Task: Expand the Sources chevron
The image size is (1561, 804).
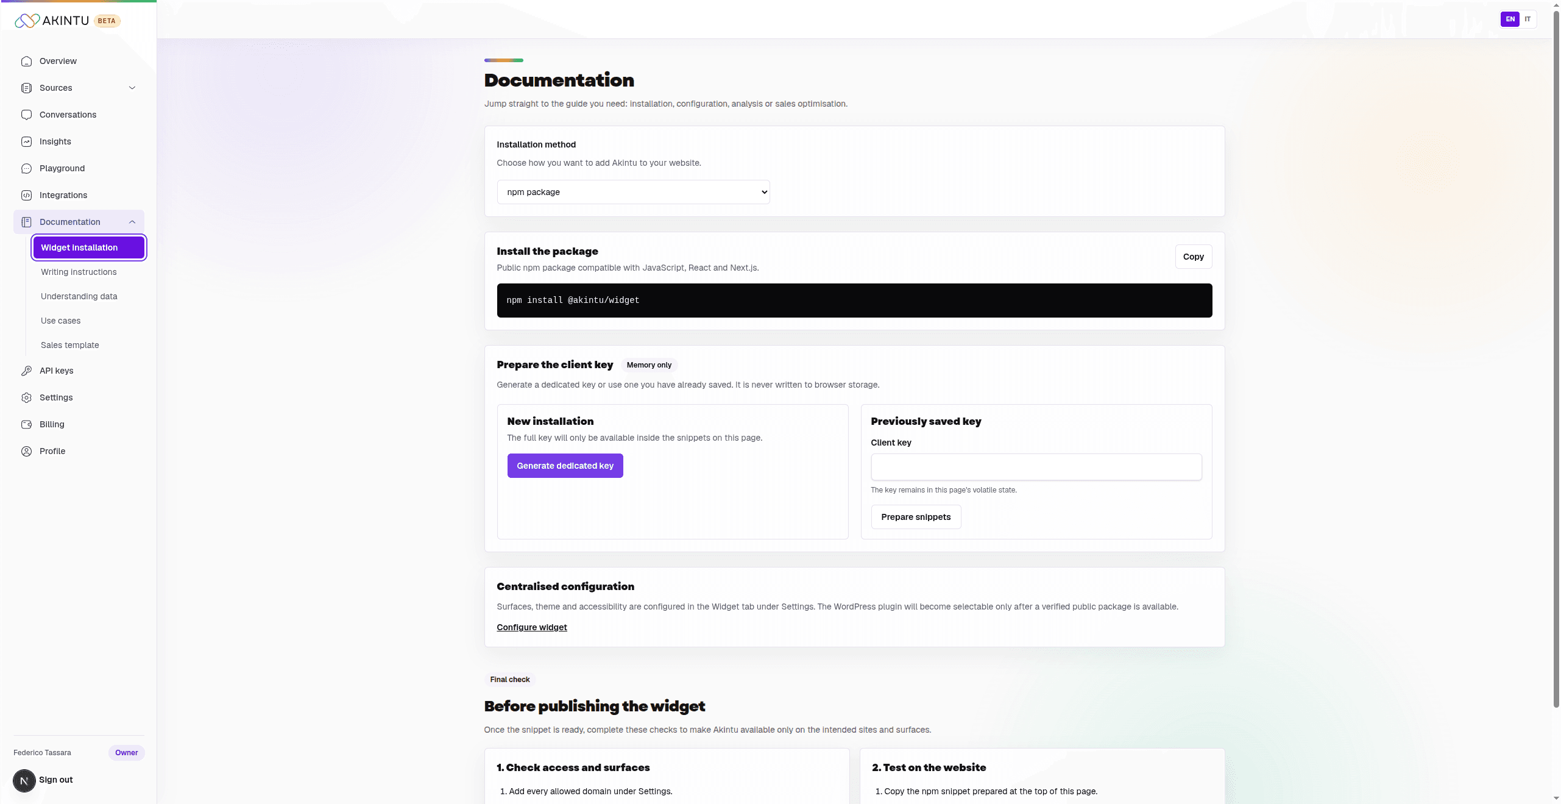Action: coord(132,88)
